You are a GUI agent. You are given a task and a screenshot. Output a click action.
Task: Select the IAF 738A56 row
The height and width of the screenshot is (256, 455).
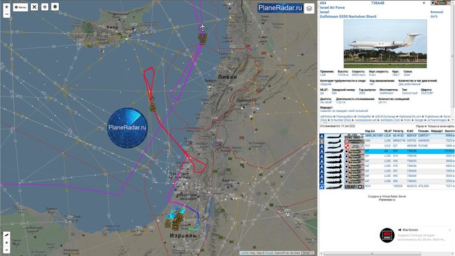(387, 166)
